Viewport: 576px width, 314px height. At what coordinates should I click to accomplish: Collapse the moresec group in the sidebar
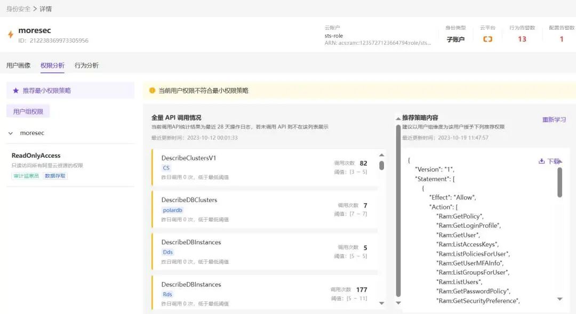click(11, 133)
